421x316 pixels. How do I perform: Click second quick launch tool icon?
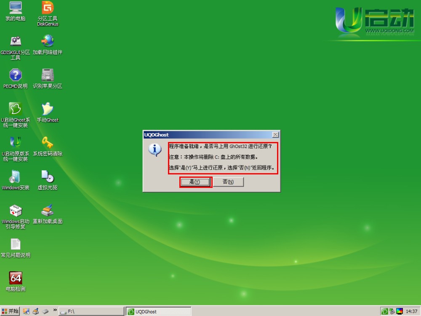35,311
